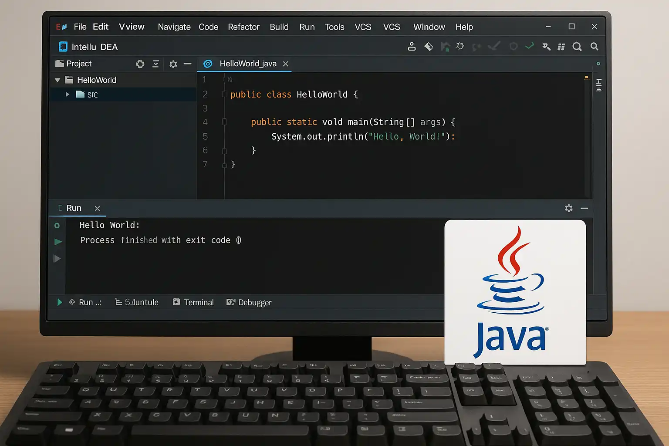Open the Terminal tab in the bottom bar

(x=193, y=302)
